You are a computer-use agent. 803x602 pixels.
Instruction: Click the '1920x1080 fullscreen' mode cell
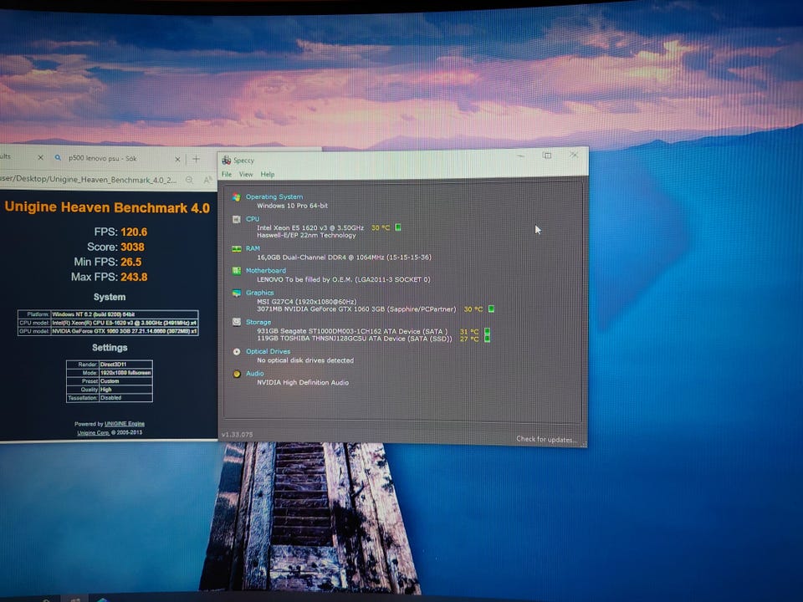(125, 373)
